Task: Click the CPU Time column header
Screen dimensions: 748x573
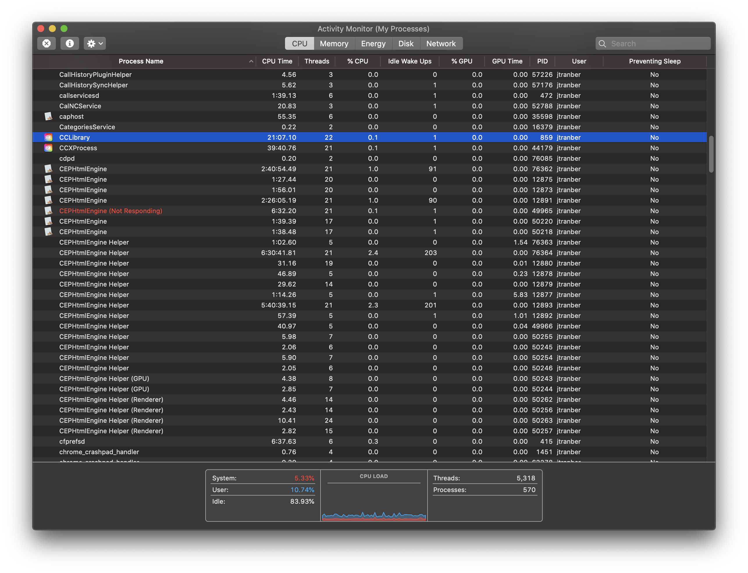Action: [278, 61]
